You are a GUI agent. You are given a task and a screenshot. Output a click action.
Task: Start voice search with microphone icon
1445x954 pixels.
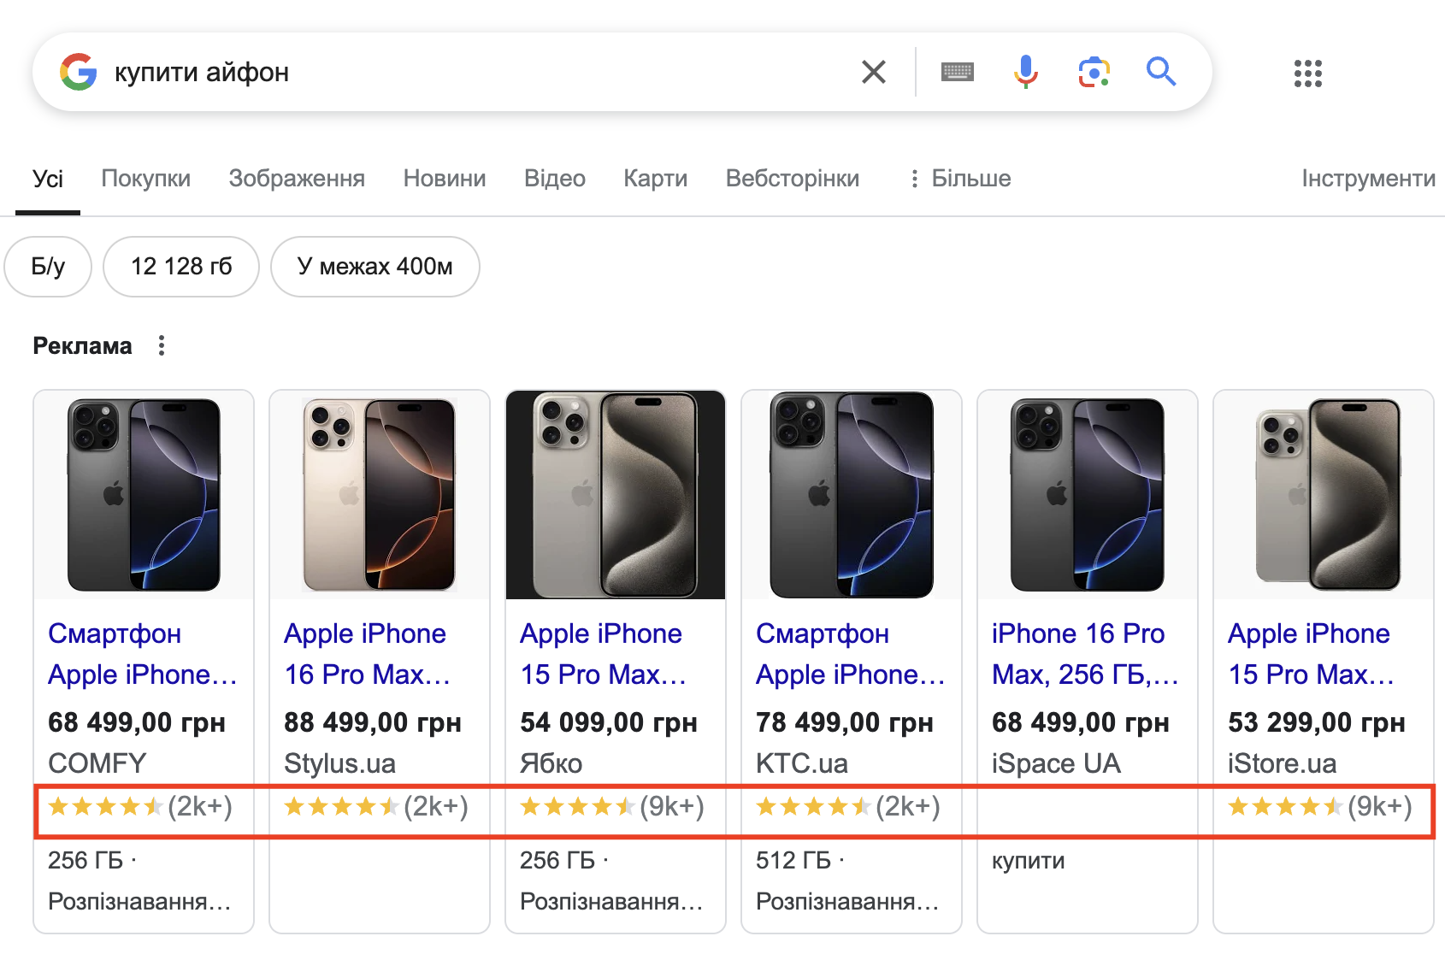click(x=1025, y=72)
